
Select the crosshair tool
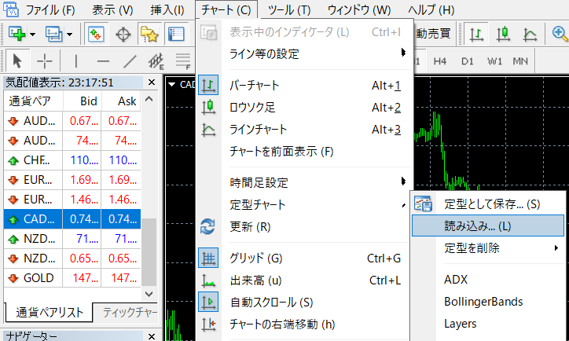[x=45, y=61]
